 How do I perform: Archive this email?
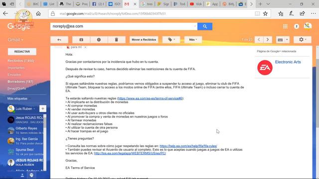pos(81,40)
